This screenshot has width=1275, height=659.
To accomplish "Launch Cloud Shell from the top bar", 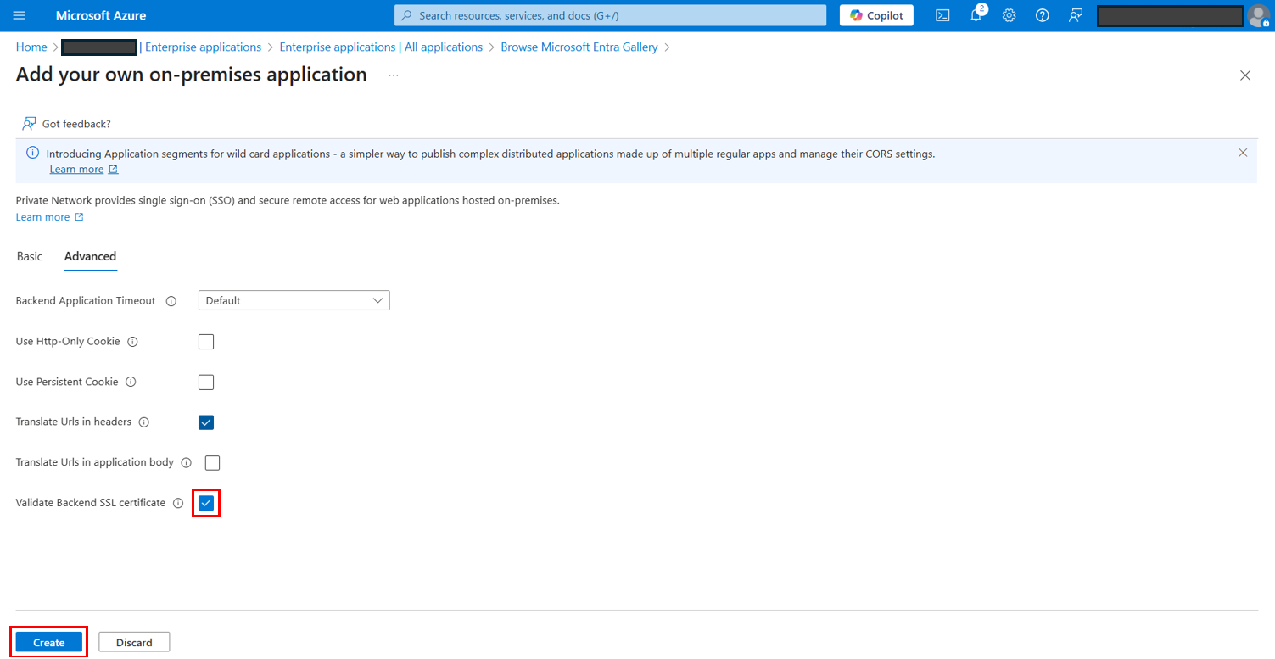I will click(x=942, y=15).
